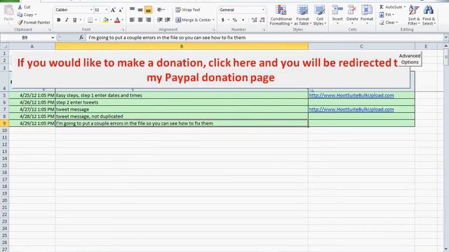This screenshot has width=449, height=252.
Task: Open the Fill down-arrow tool
Action: [382, 15]
